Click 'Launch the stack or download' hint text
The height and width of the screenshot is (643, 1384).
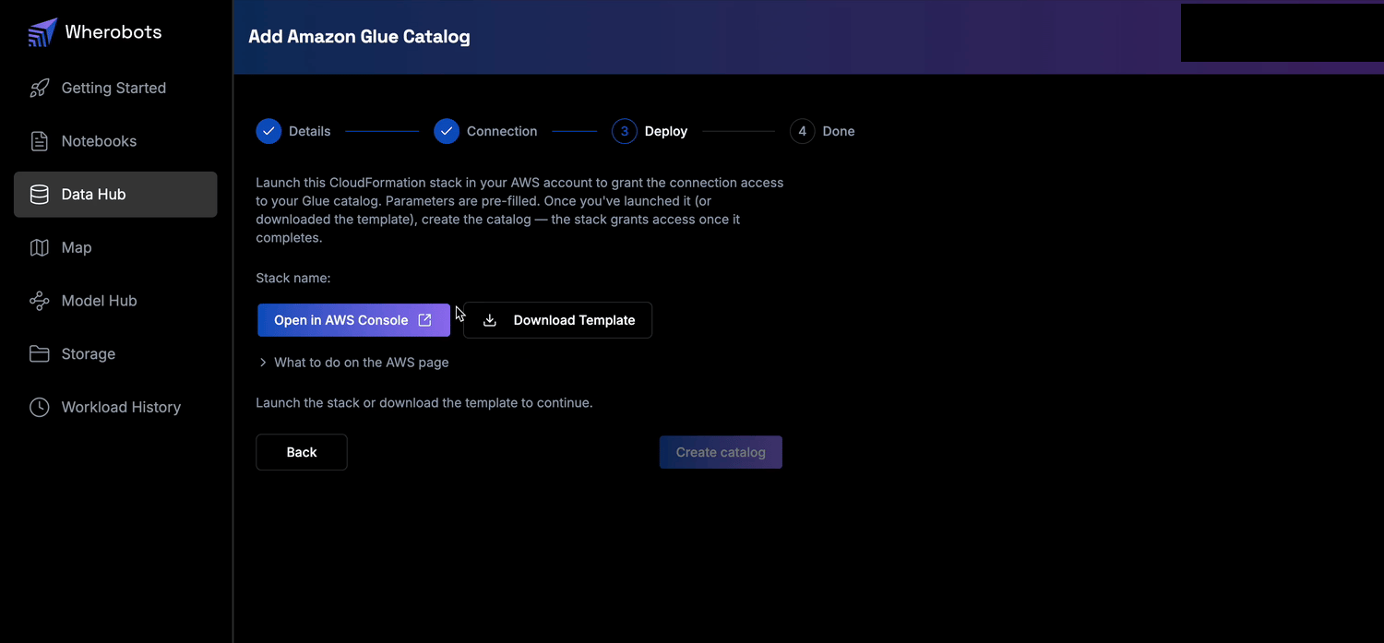pyautogui.click(x=424, y=403)
